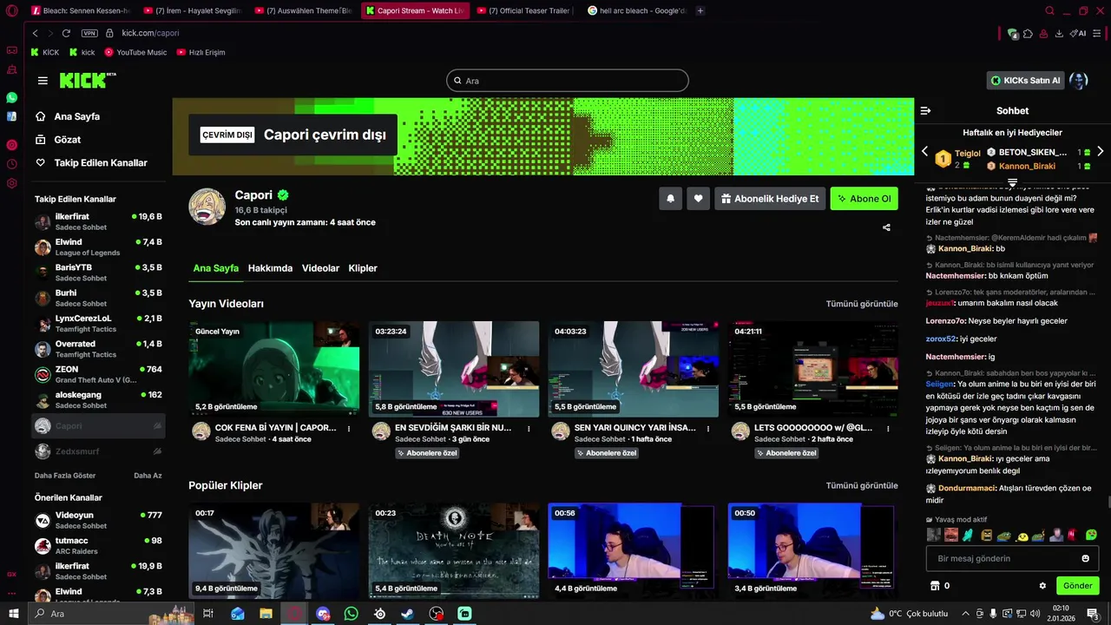The image size is (1111, 625).
Task: Send chat message with Gönder
Action: click(1077, 586)
